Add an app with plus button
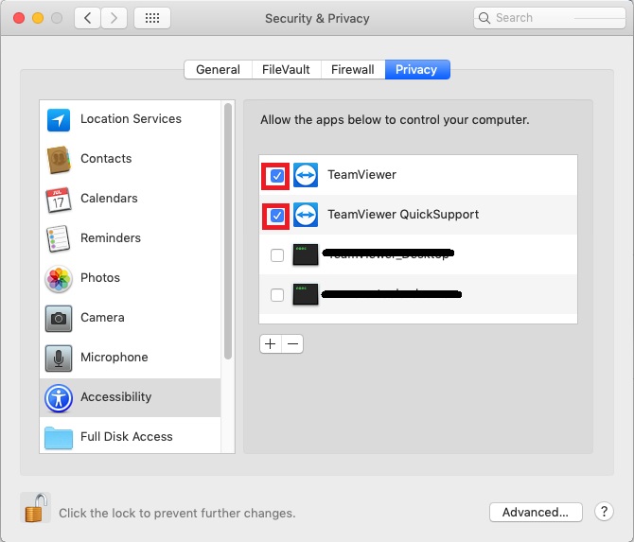Viewport: 634px width, 542px height. tap(271, 343)
